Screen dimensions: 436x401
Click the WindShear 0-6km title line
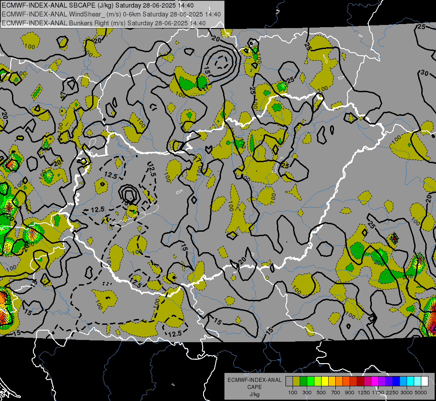(x=111, y=14)
